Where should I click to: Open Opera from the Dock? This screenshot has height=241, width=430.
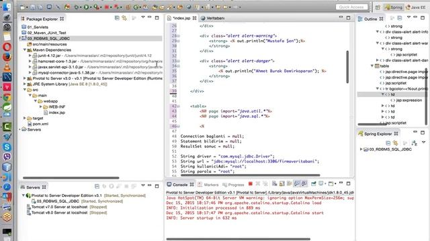(7, 47)
